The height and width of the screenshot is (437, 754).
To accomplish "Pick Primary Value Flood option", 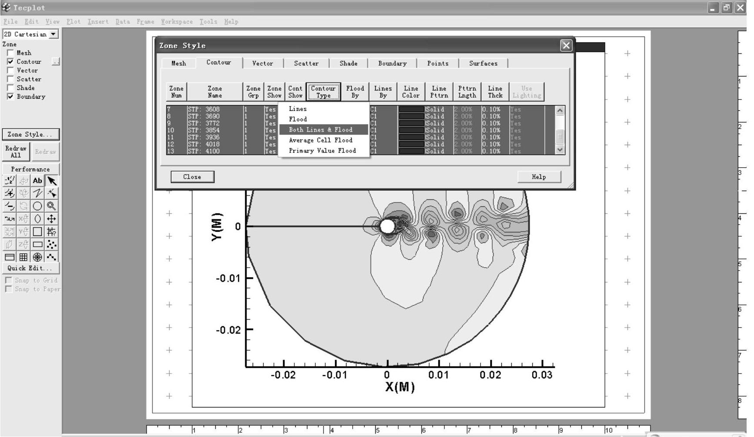I will tap(324, 150).
